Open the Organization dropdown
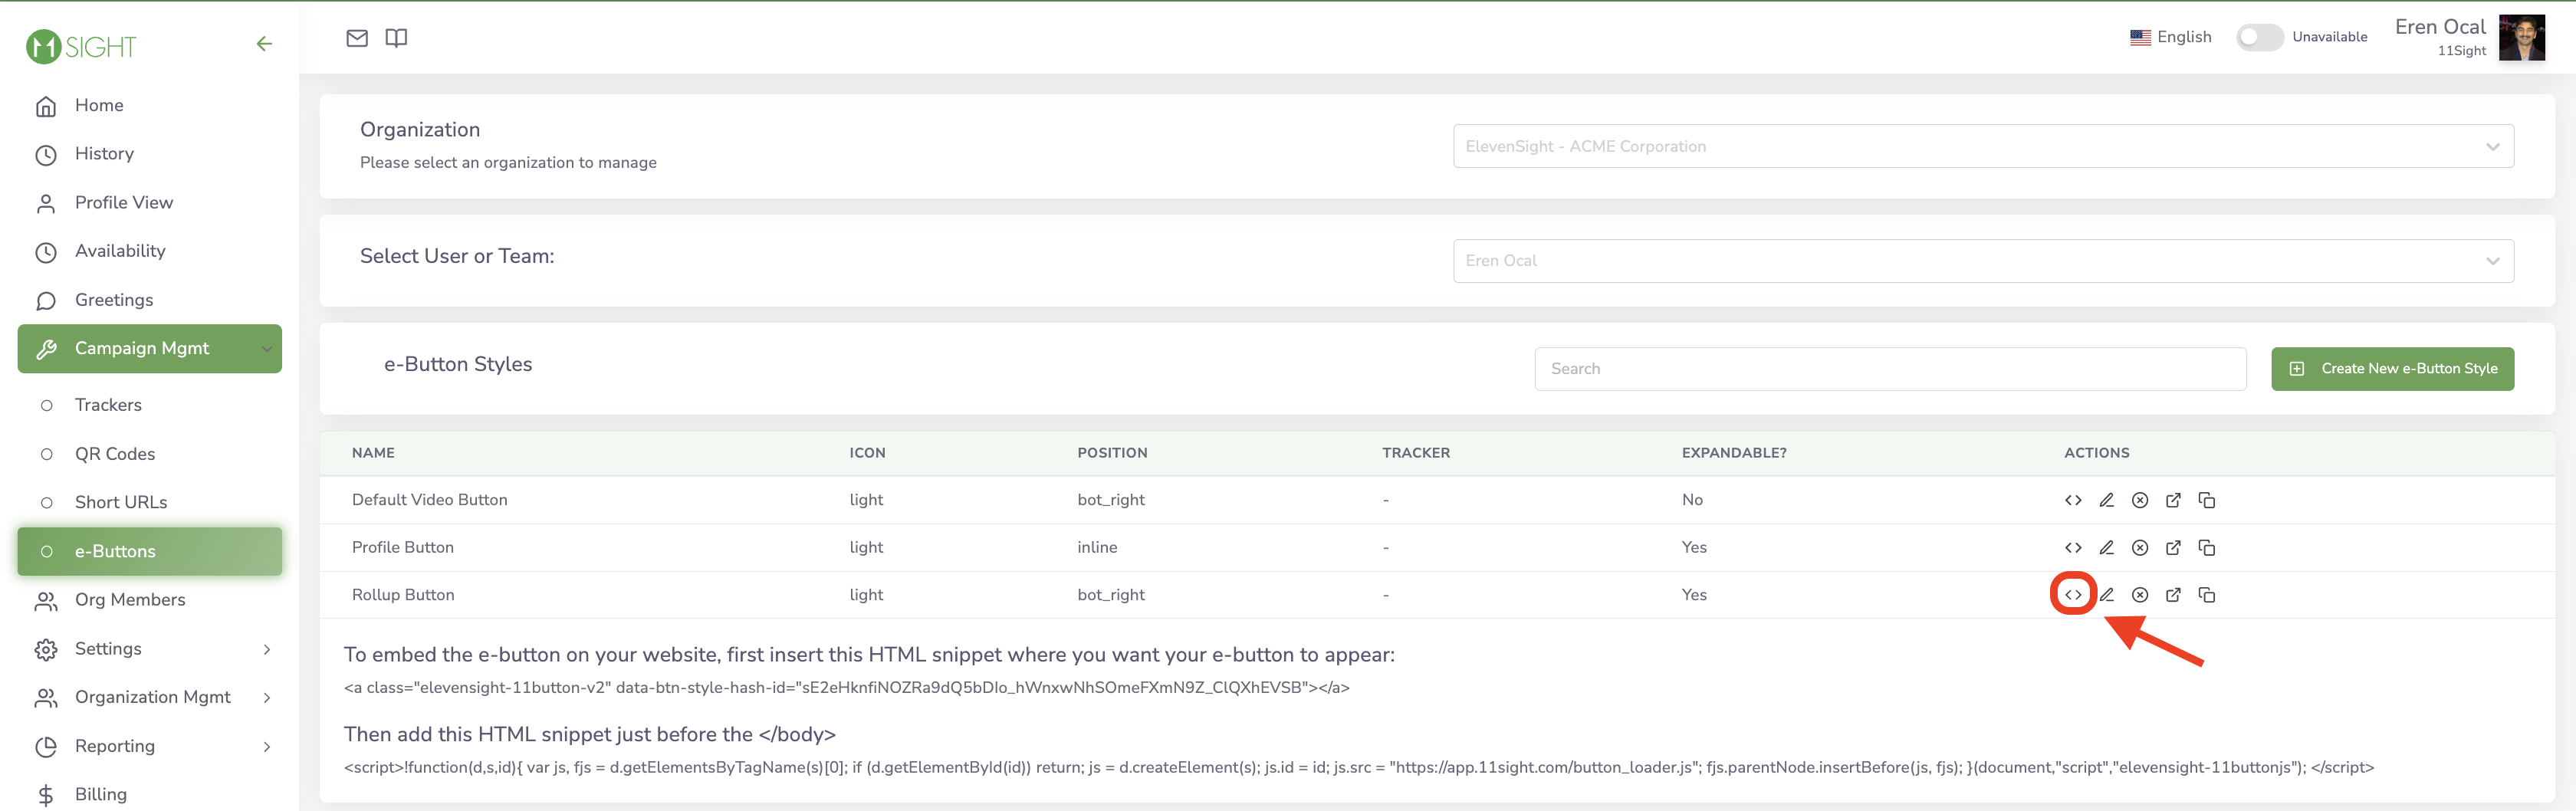This screenshot has height=811, width=2576. [1983, 146]
